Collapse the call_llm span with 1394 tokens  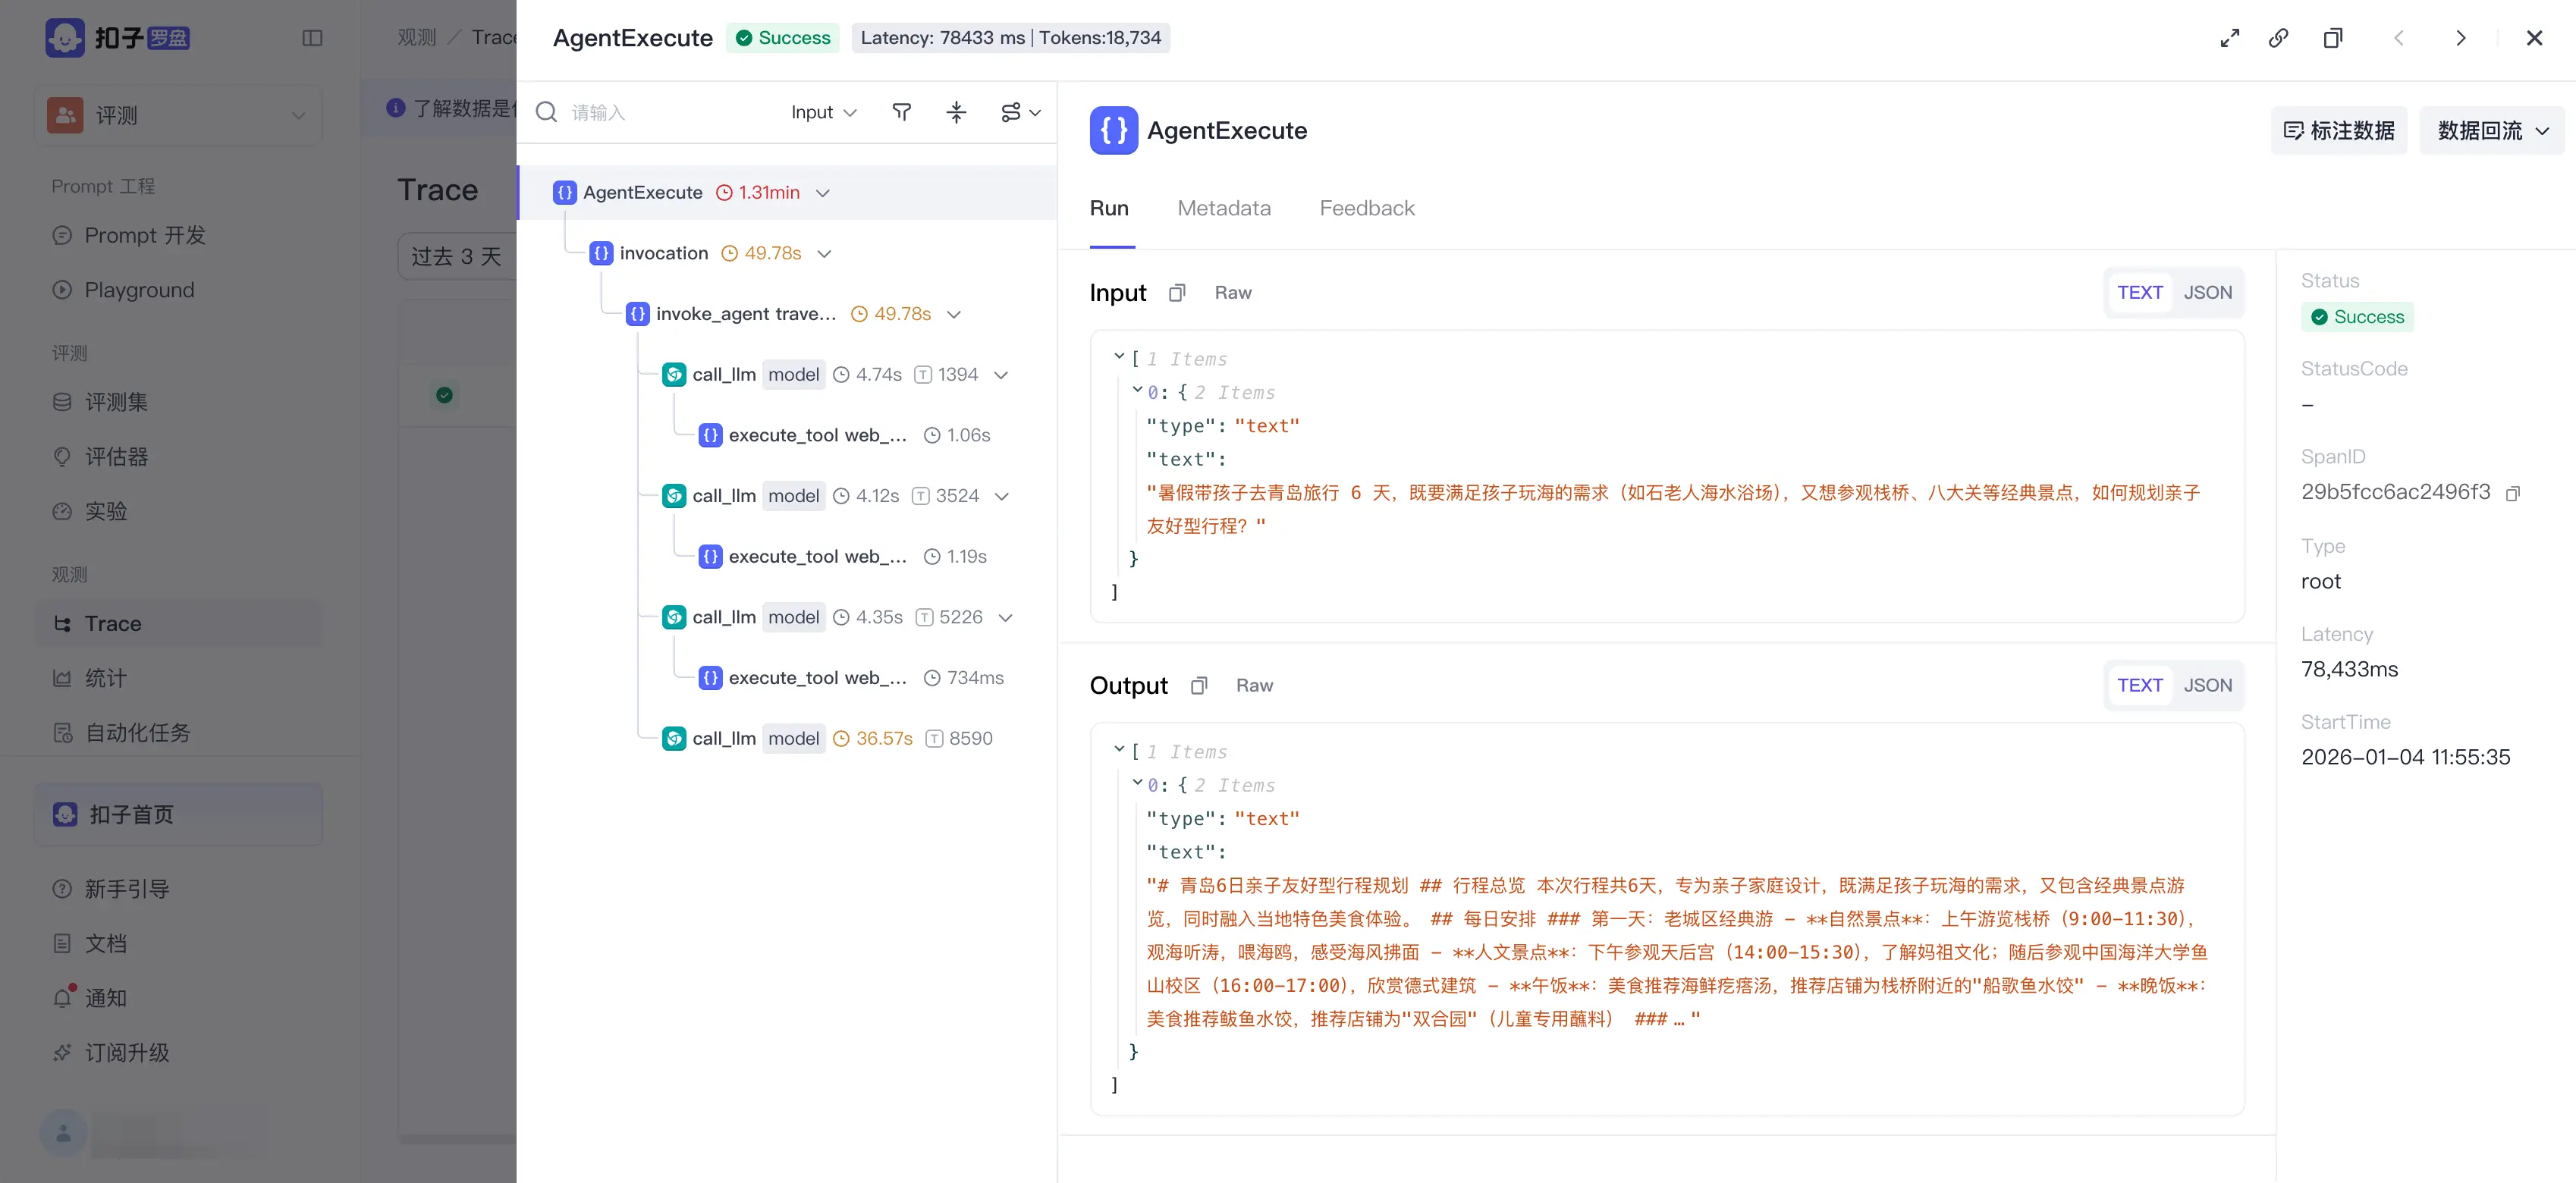(1001, 375)
